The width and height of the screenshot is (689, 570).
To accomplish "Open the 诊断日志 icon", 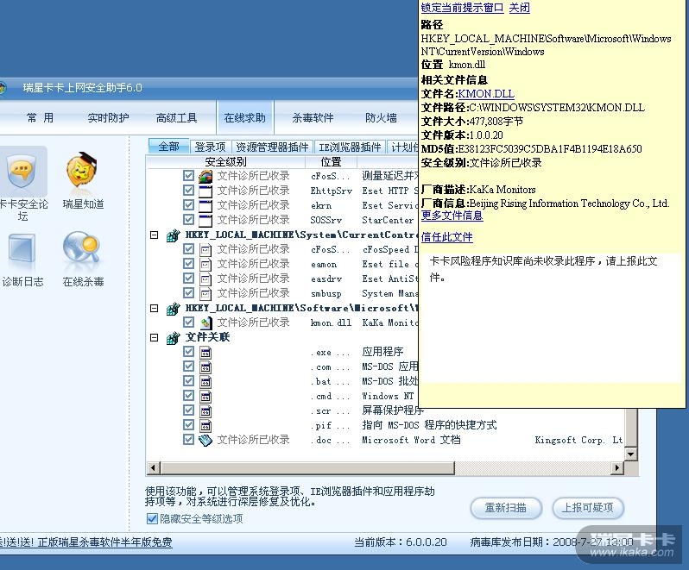I will 22,248.
